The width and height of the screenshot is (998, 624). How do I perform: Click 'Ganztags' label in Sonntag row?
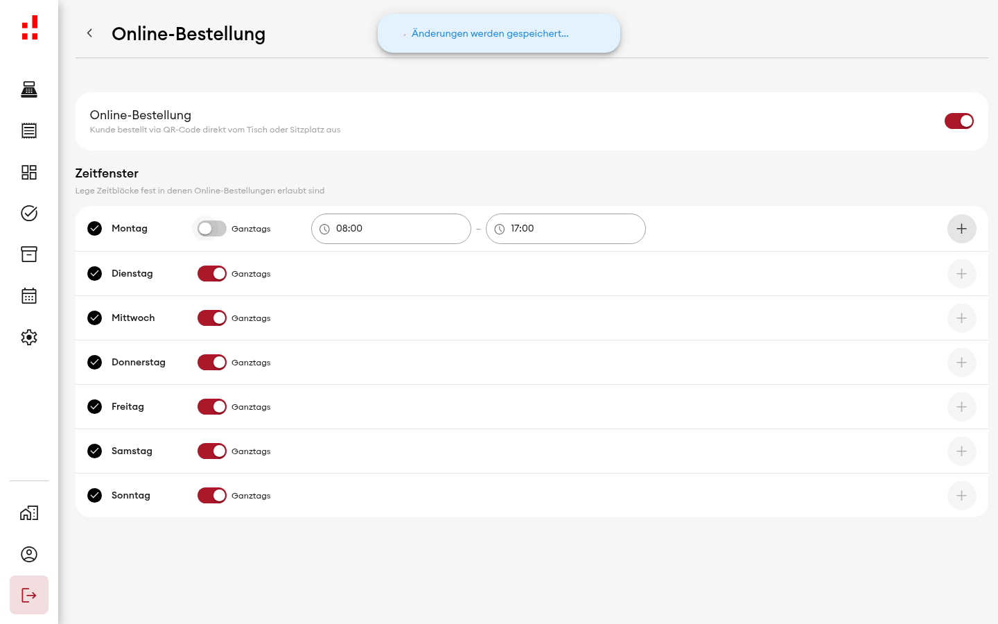[x=251, y=496]
